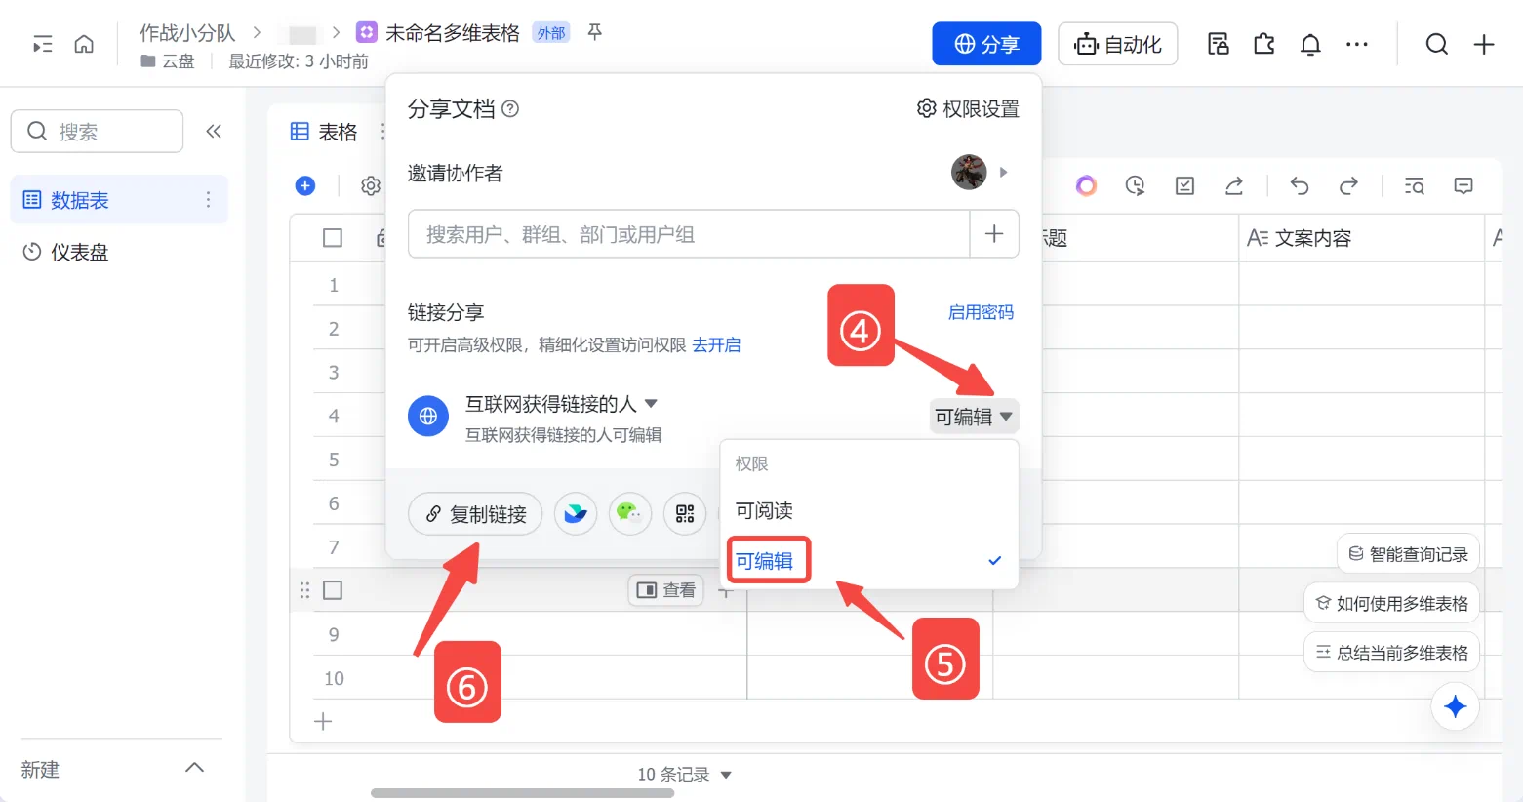Open the search magnifier icon at top right
This screenshot has width=1523, height=802.
[1436, 44]
